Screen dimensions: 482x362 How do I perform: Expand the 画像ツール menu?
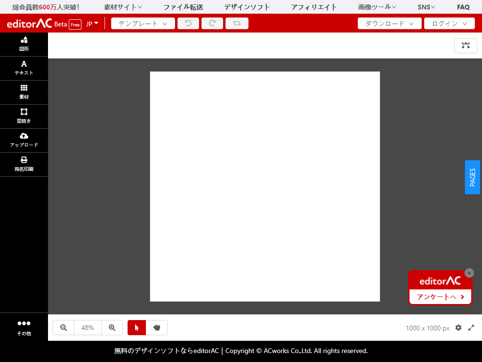pyautogui.click(x=377, y=7)
